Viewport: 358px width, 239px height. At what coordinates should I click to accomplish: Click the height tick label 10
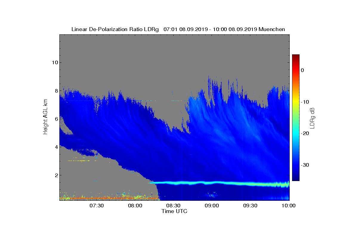[55, 62]
